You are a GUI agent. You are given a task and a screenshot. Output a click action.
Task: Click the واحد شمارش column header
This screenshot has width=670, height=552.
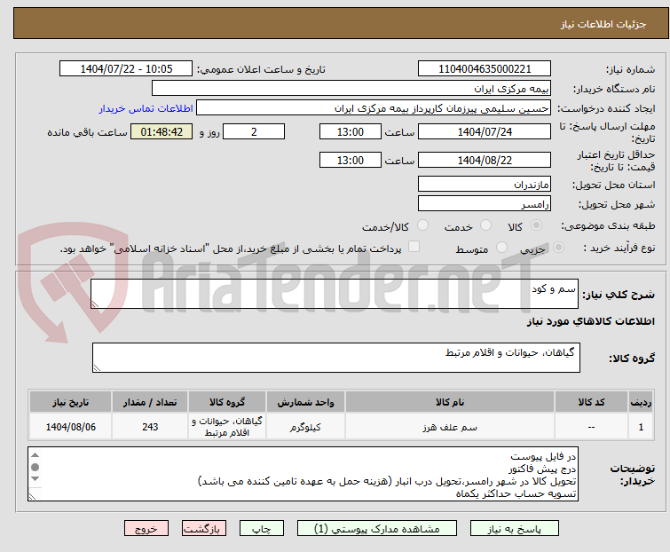click(305, 402)
